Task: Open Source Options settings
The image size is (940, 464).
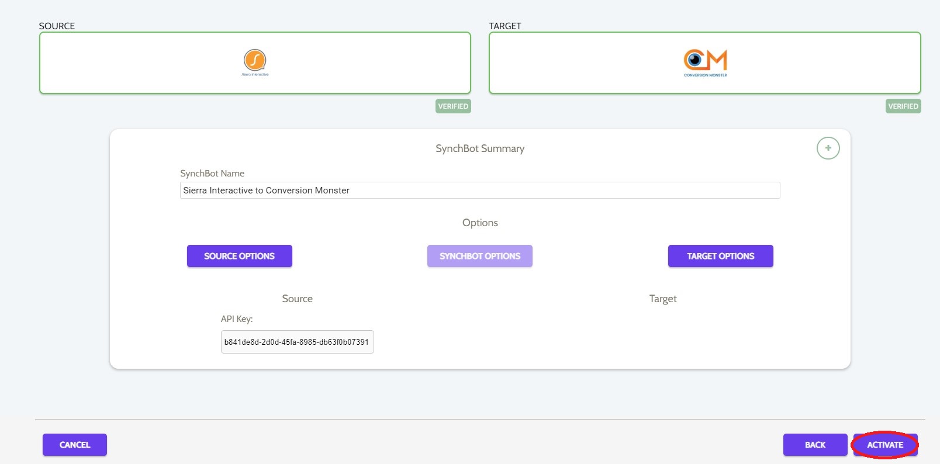Action: 239,255
